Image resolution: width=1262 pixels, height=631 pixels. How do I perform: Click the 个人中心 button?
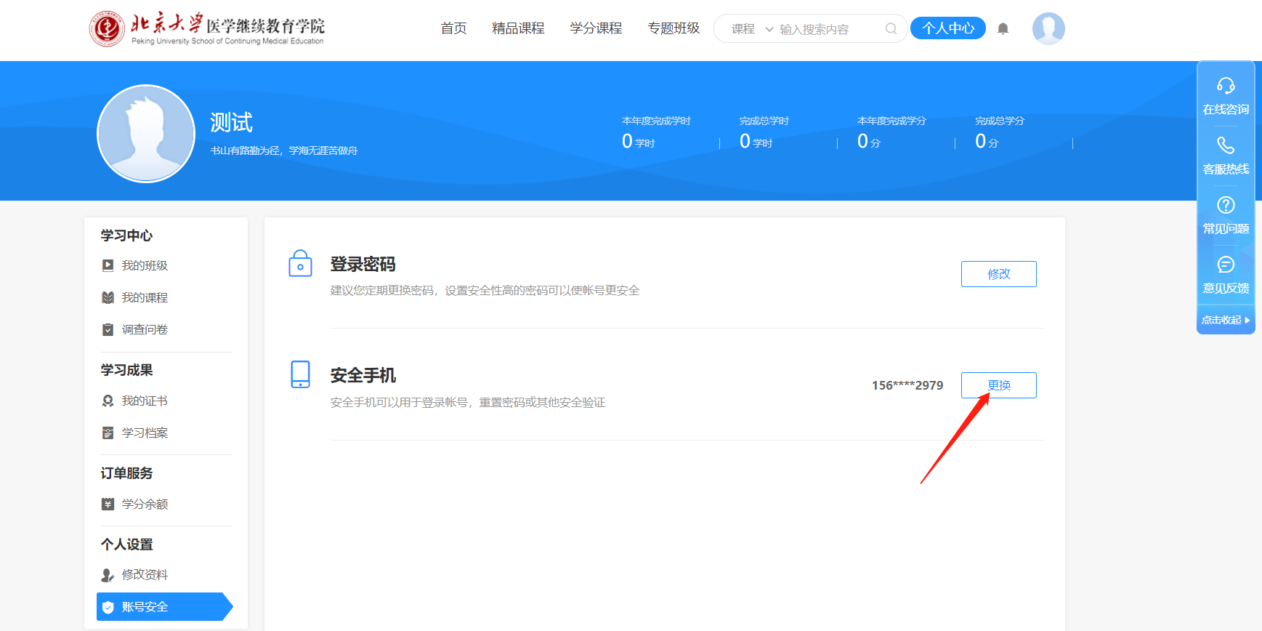click(948, 28)
